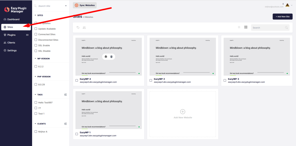296x146 pixels.
Task: Switch to list view
Action: click(239, 27)
